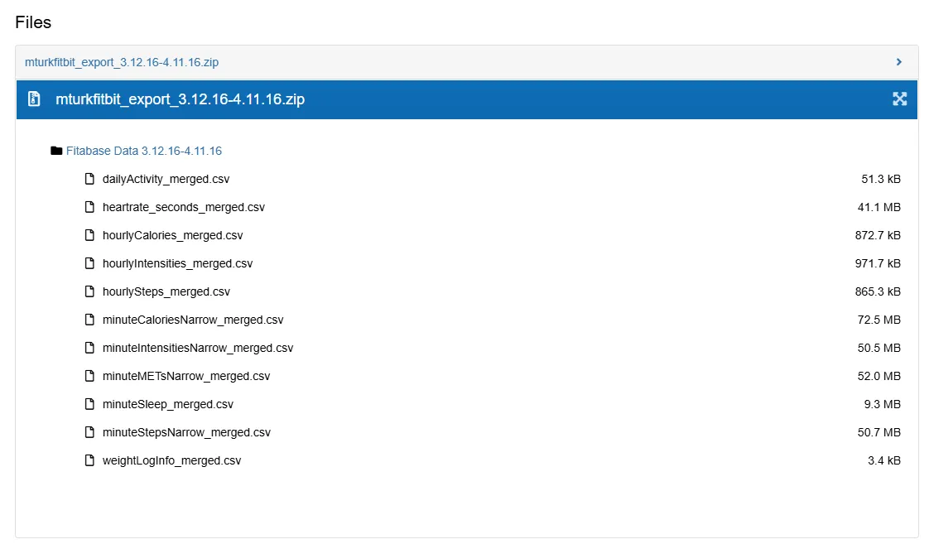This screenshot has height=544, width=929.
Task: Select heartrate_seconds_merged.csv file name
Action: coord(184,207)
